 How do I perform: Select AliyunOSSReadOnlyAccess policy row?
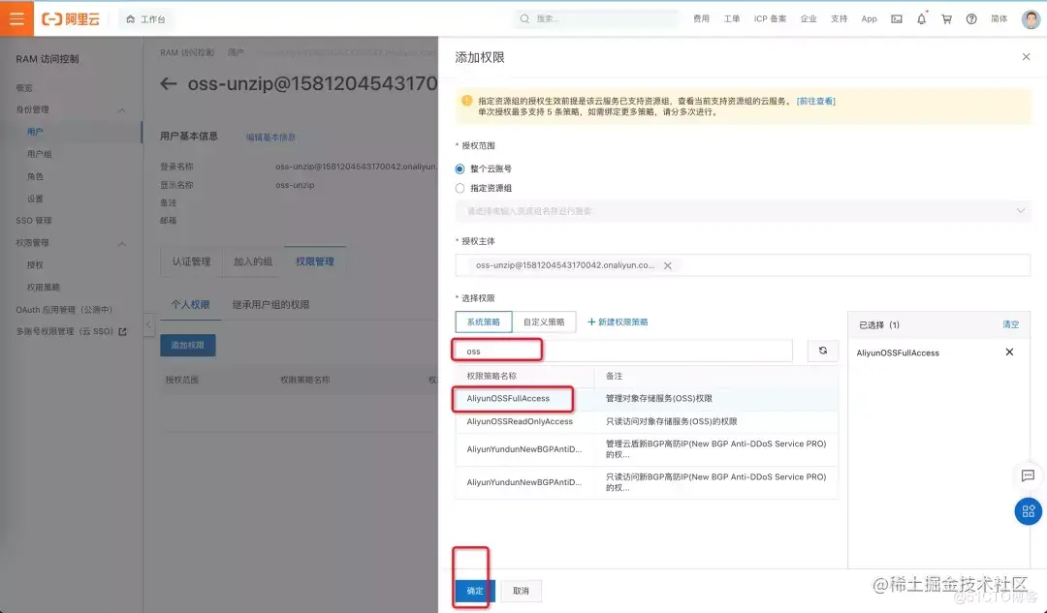(x=647, y=421)
